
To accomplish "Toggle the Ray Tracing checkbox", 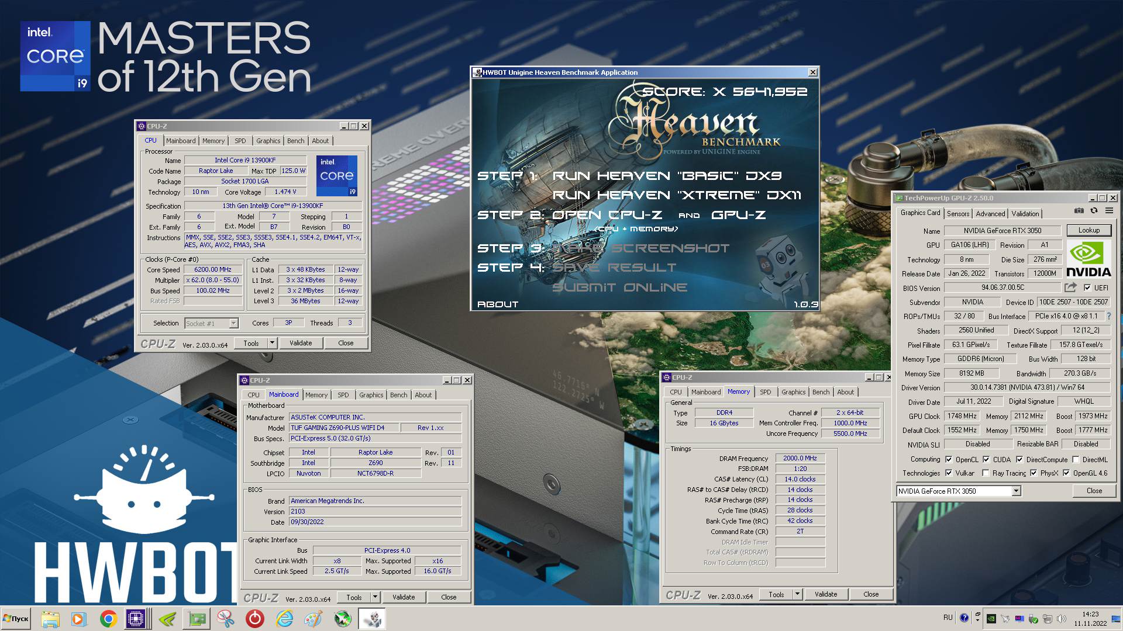I will point(986,473).
